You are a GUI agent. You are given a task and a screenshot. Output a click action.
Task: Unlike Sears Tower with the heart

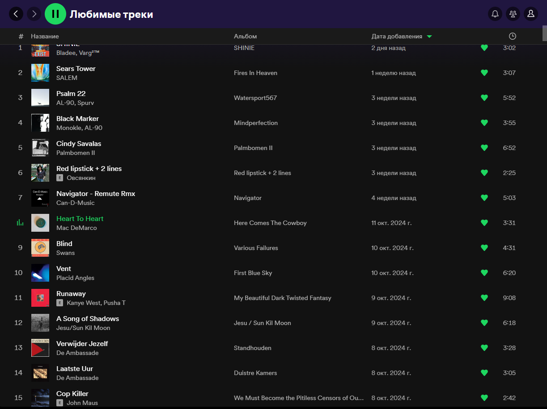coord(484,73)
